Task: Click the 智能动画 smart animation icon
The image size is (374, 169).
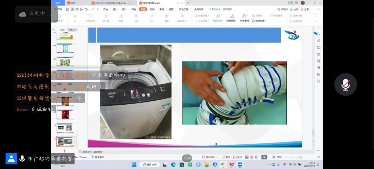Action: [x=218, y=17]
